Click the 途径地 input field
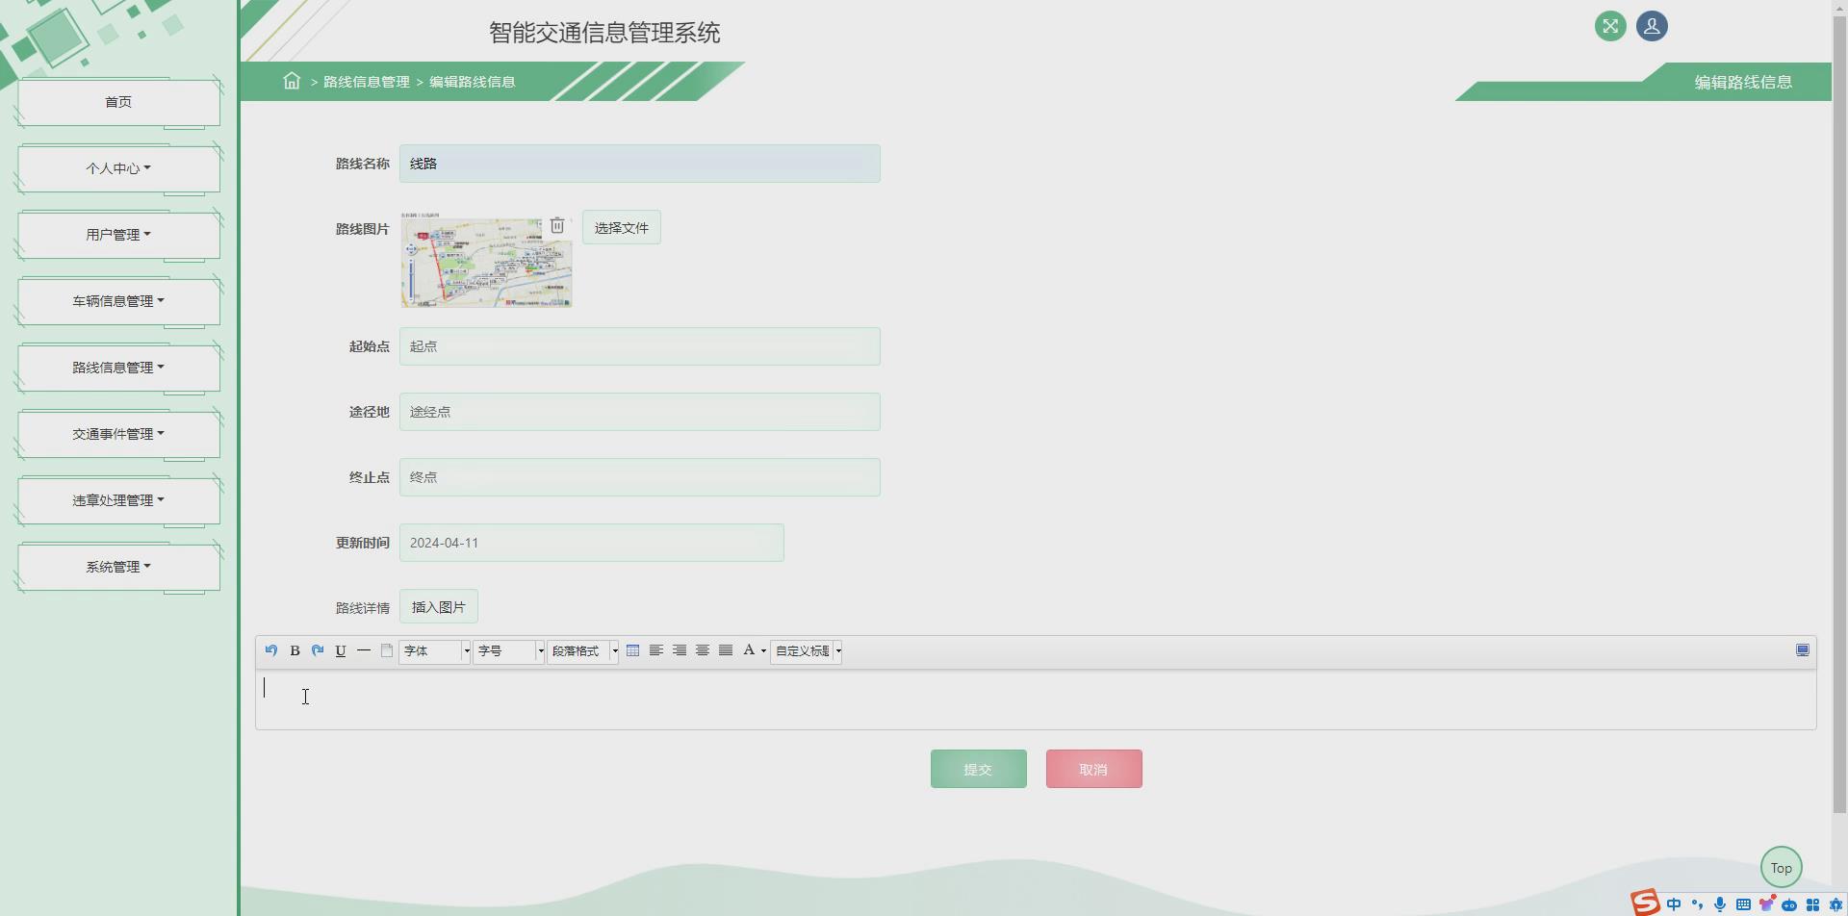 [640, 412]
